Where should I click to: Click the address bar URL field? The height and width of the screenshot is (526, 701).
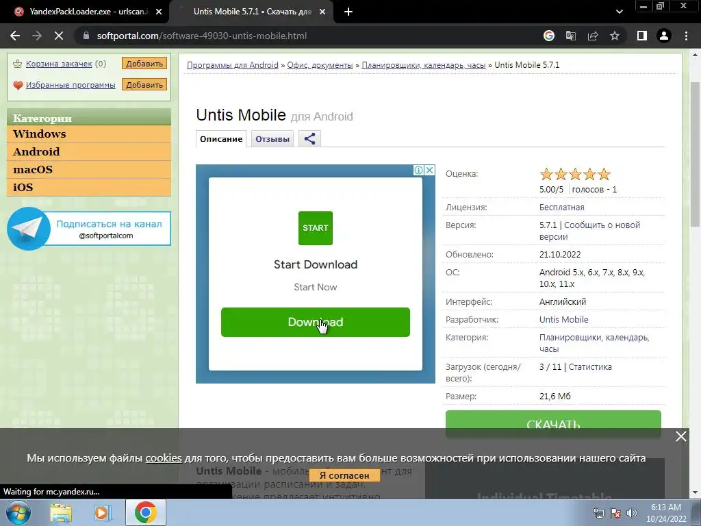coord(309,36)
